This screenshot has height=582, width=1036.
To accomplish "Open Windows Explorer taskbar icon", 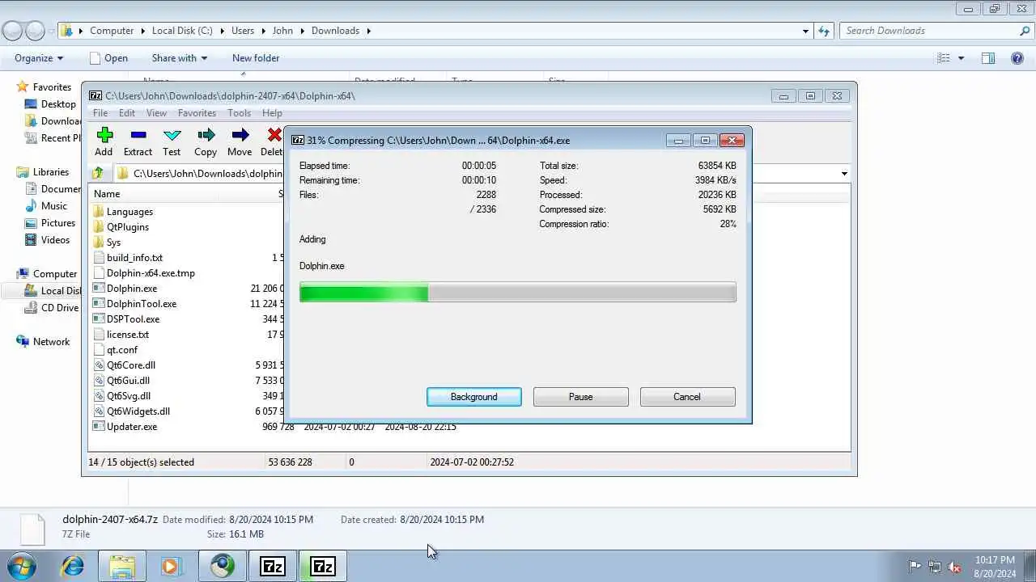I will [122, 566].
